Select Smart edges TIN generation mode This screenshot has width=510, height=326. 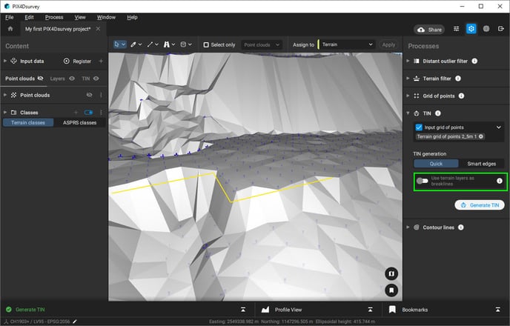point(481,164)
